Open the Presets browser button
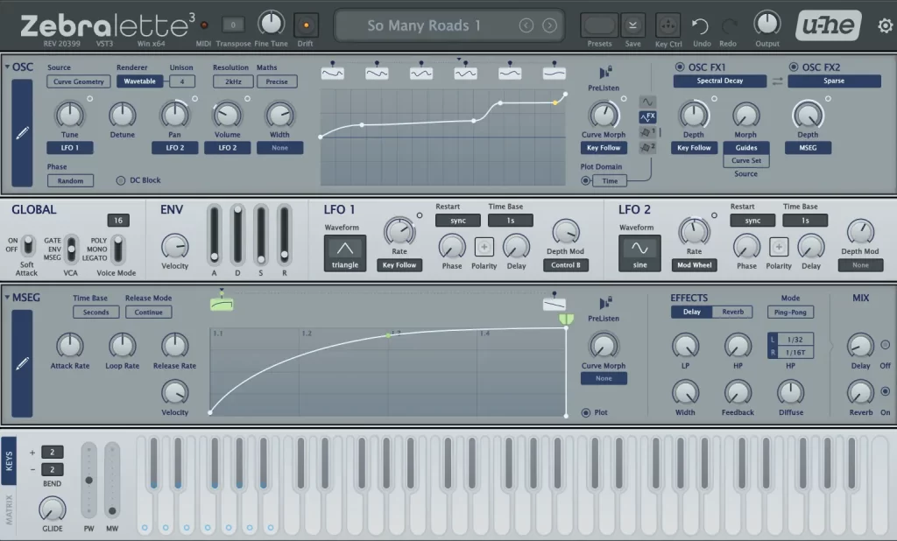This screenshot has height=541, width=897. pyautogui.click(x=599, y=25)
